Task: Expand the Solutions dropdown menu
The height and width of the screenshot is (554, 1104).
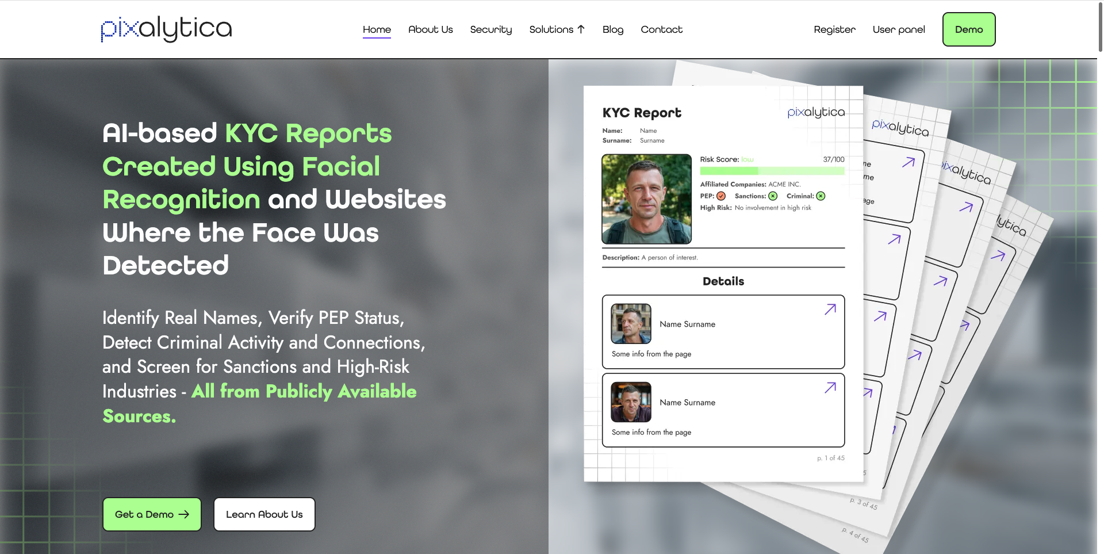Action: coord(557,29)
